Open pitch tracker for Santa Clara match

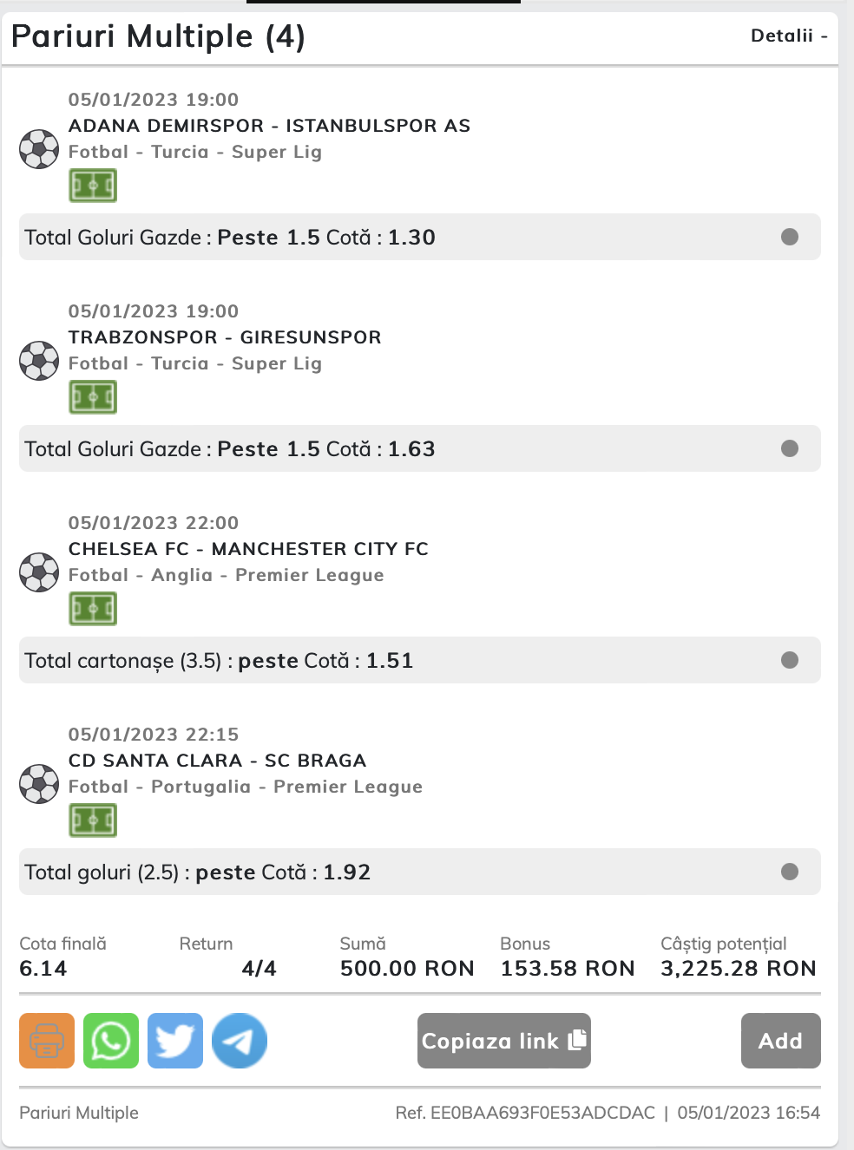click(x=93, y=820)
